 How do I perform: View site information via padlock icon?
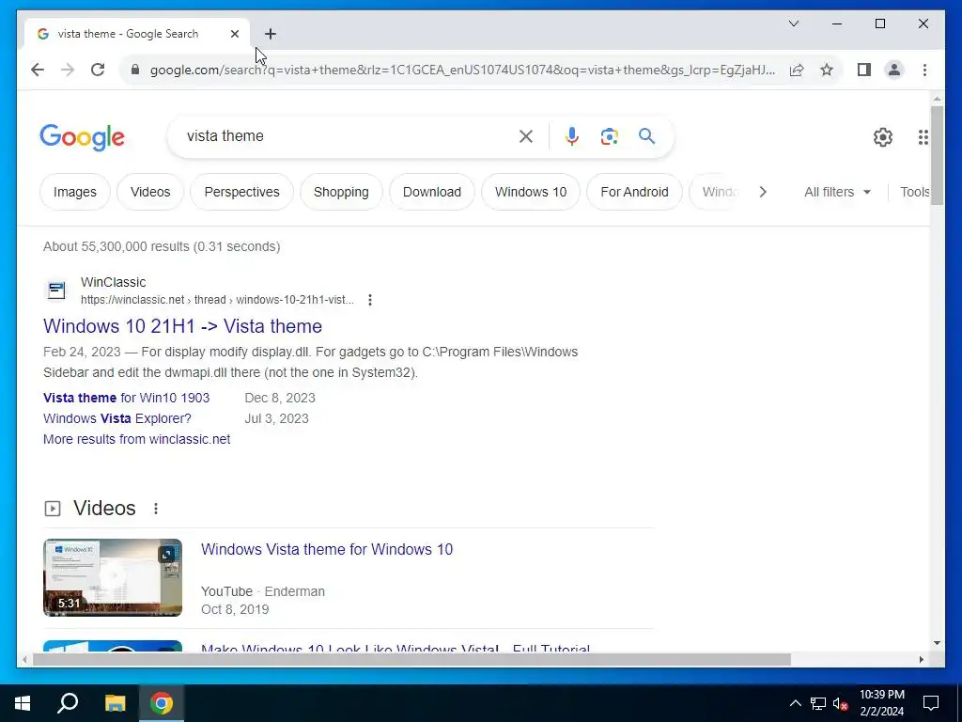(x=135, y=70)
